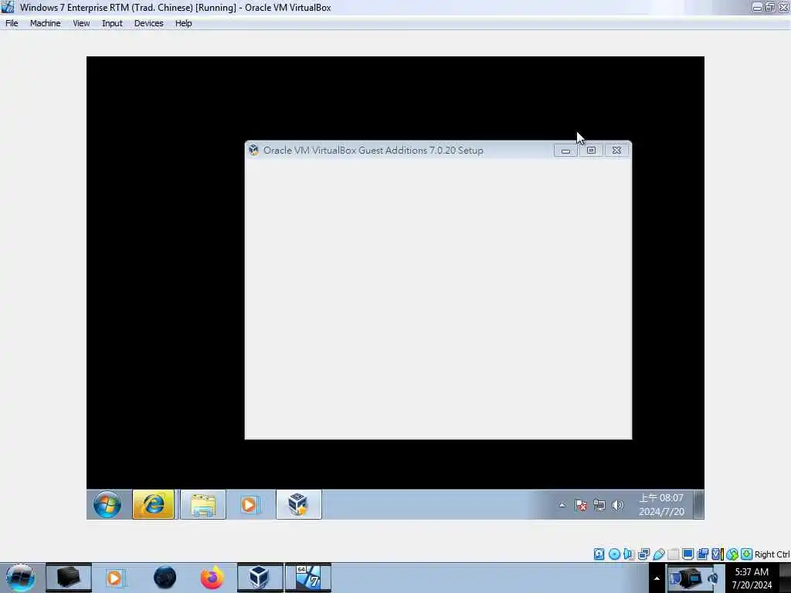Click the guest Windows 7 Start orb
Image resolution: width=791 pixels, height=593 pixels.
(x=107, y=504)
